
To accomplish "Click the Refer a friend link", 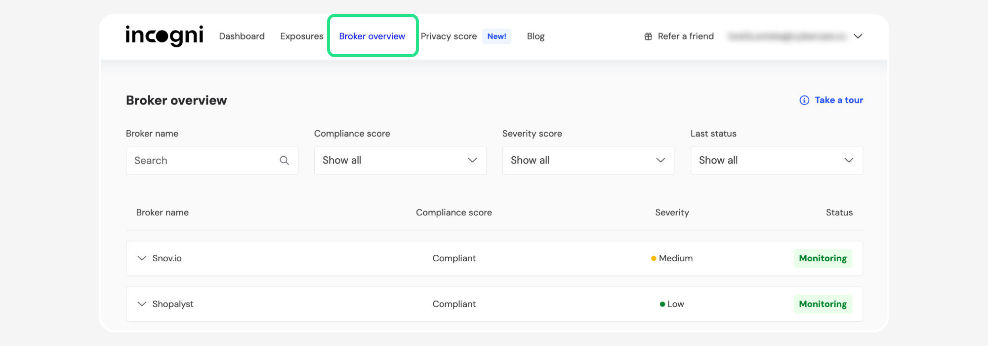I will [686, 36].
